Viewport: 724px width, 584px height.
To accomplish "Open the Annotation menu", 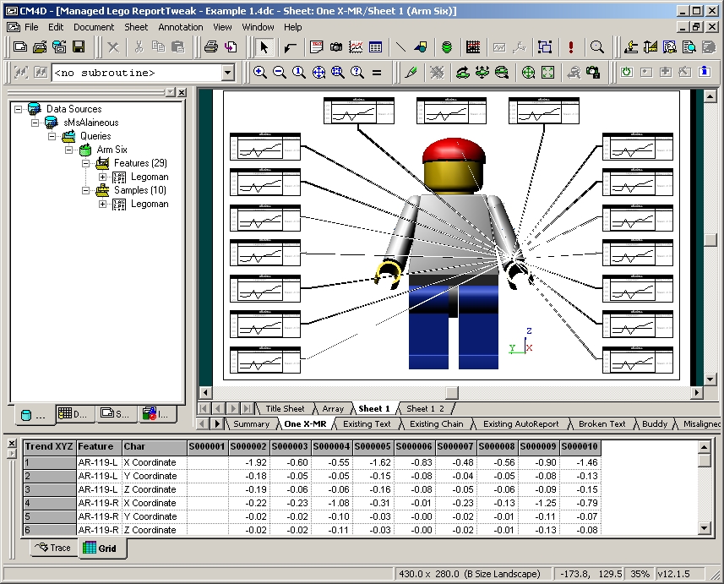I will pyautogui.click(x=181, y=27).
